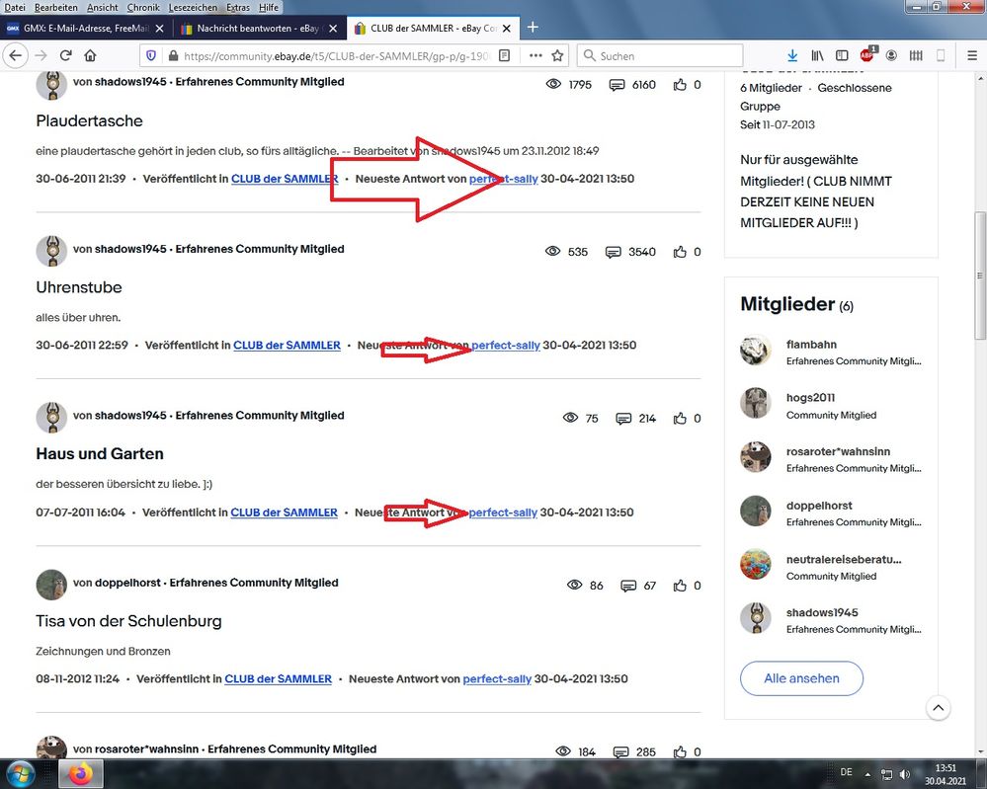
Task: Go to Firefox home page icon
Action: point(91,56)
